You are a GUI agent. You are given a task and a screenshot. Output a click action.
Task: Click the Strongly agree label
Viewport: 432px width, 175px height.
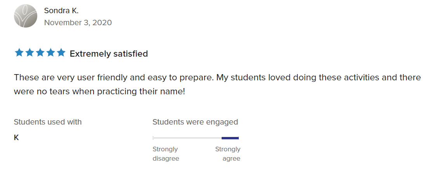(x=228, y=154)
